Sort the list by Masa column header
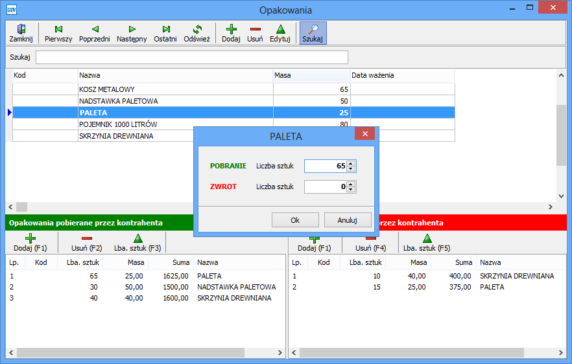The height and width of the screenshot is (364, 572). pyautogui.click(x=311, y=75)
